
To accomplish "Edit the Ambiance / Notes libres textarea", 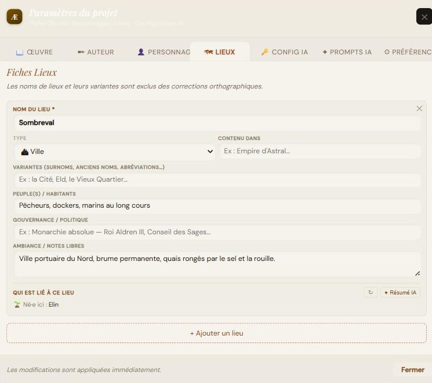I will click(x=217, y=264).
